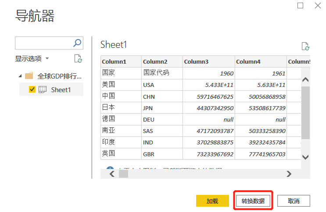Viewport: 326px width, 212px height.
Task: Open the 显示选项 dropdown
Action: (32, 58)
